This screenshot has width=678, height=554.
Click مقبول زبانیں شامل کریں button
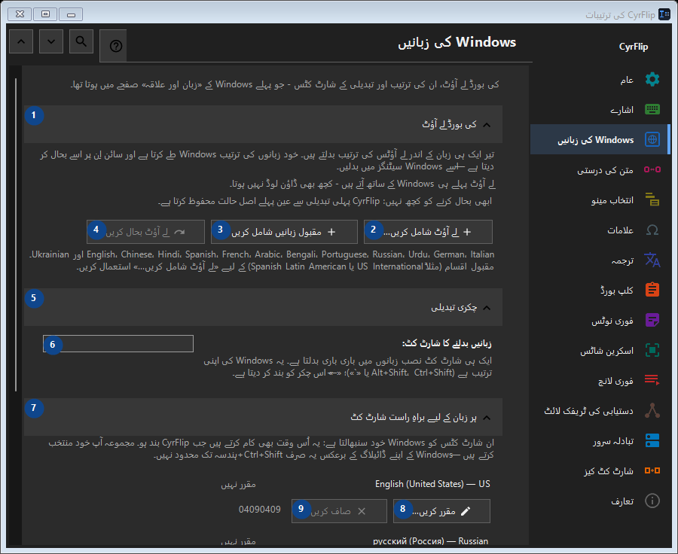tap(284, 232)
